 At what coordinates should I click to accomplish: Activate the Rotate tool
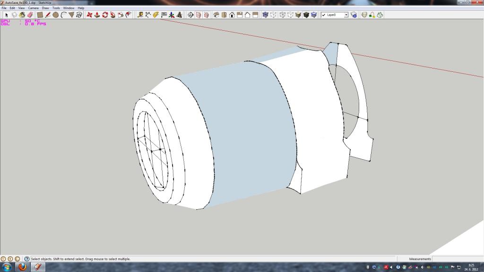point(105,15)
